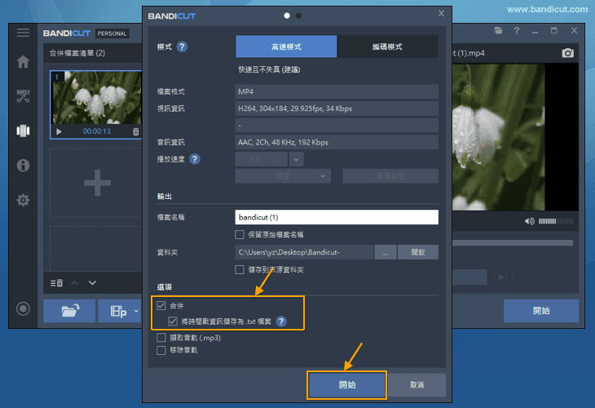Go to first page dot in dialog
The image size is (595, 408).
[287, 16]
